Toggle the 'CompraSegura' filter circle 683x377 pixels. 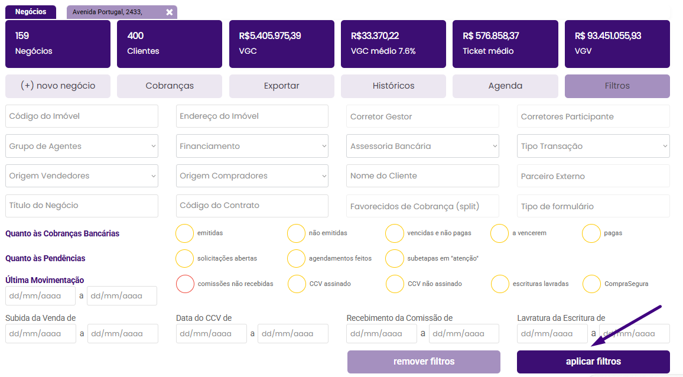point(591,284)
